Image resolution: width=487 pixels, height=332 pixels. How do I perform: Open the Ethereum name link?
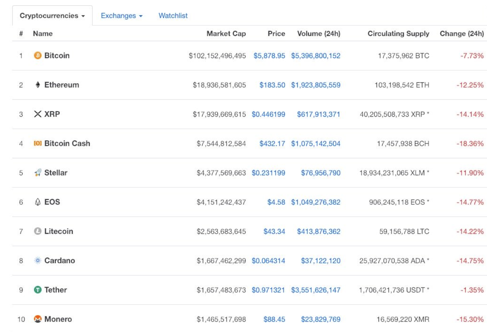[62, 85]
